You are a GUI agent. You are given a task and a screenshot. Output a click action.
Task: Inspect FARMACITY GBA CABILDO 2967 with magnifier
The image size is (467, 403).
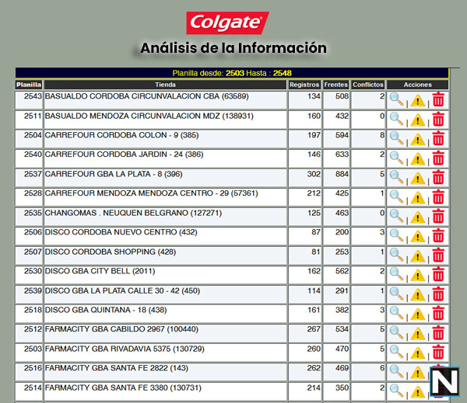[x=396, y=332]
